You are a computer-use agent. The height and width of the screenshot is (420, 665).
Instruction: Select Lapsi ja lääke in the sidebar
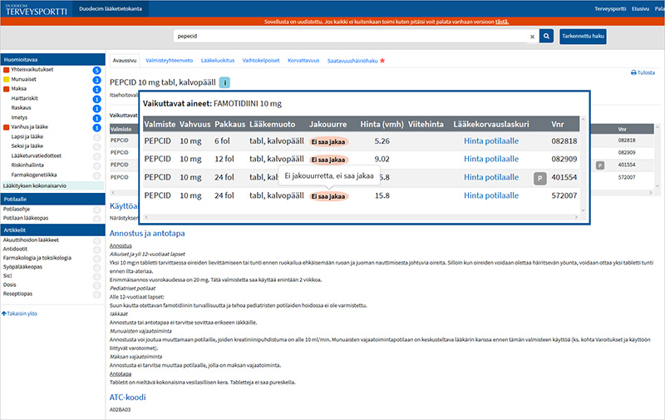click(27, 136)
